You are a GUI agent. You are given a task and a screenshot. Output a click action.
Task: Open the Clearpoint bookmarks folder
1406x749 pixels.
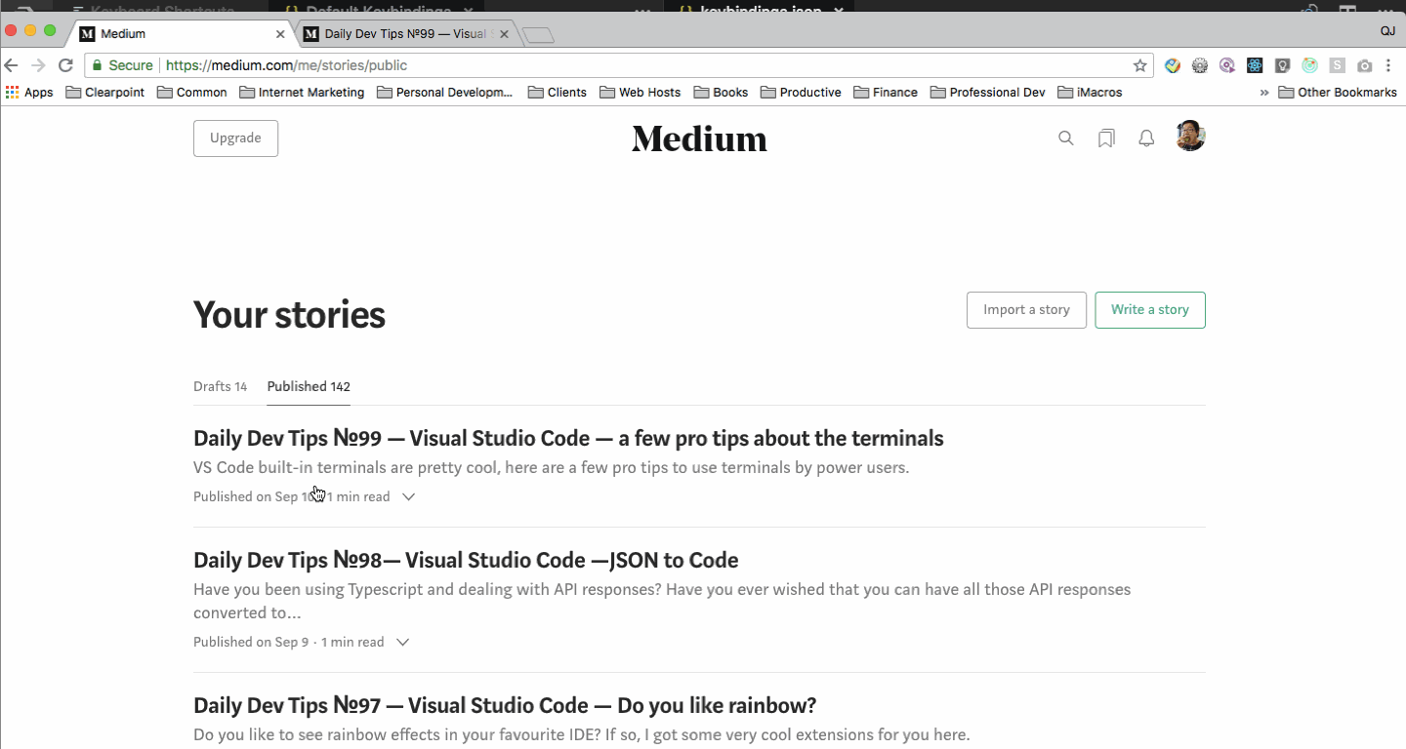(105, 93)
